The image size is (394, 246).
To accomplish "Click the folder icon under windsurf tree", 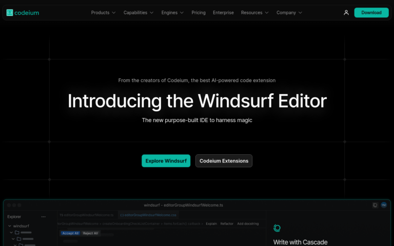I will point(16,233).
